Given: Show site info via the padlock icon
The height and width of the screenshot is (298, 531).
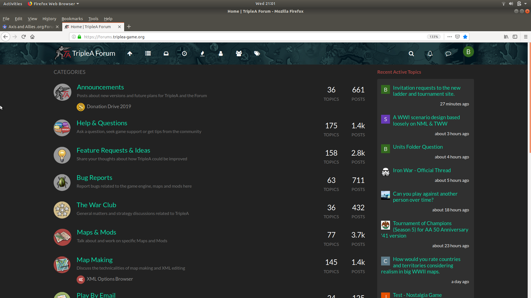Looking at the screenshot, I should (79, 37).
